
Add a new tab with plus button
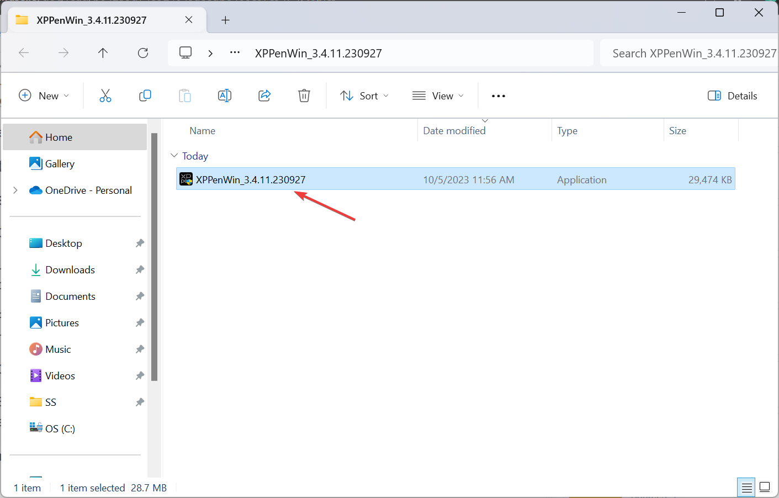(225, 20)
